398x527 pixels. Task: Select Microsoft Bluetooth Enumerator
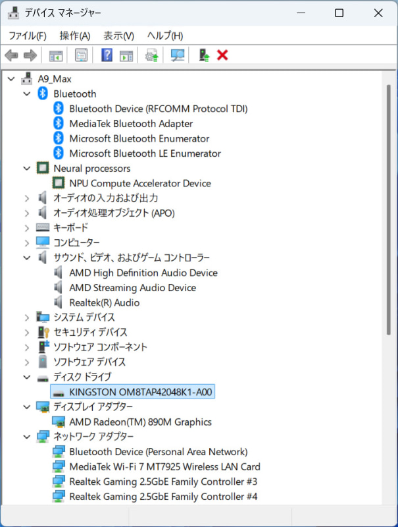(139, 138)
